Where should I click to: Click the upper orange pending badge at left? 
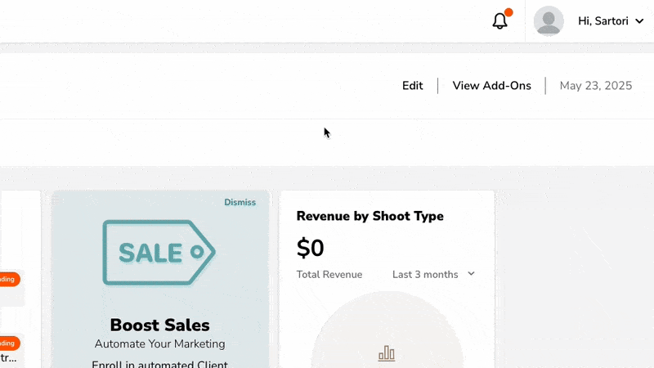(x=8, y=280)
